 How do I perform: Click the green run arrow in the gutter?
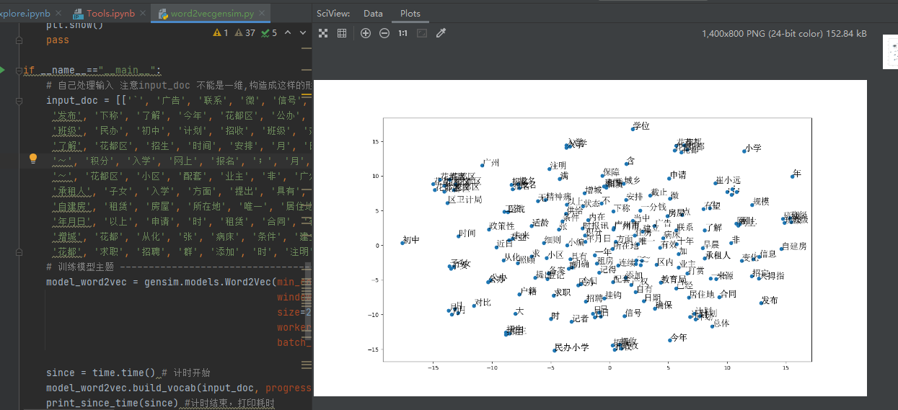(2, 70)
